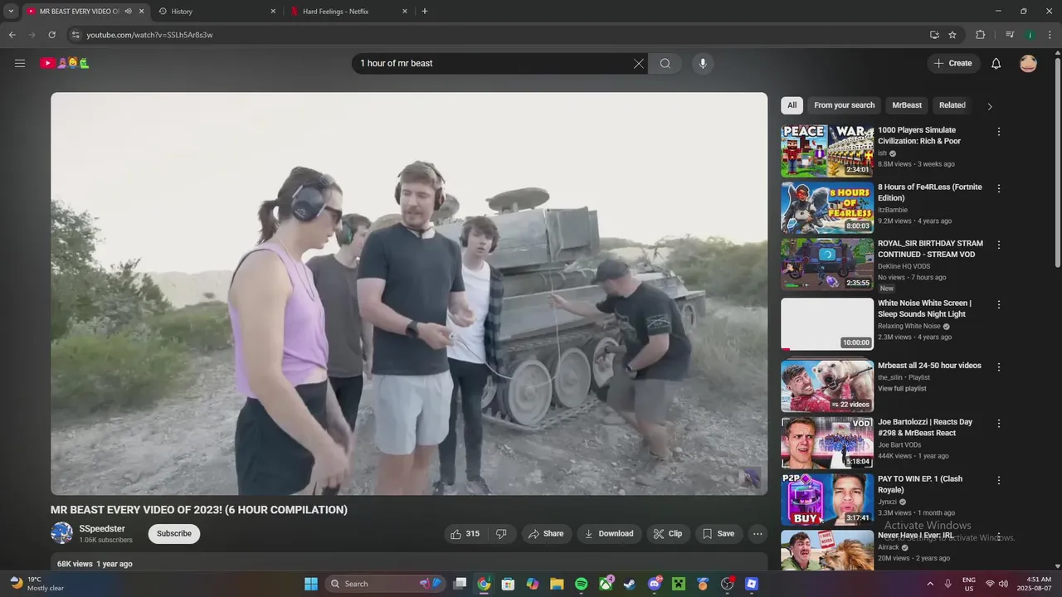Click the search magnifier button
The height and width of the screenshot is (597, 1062).
pos(665,64)
